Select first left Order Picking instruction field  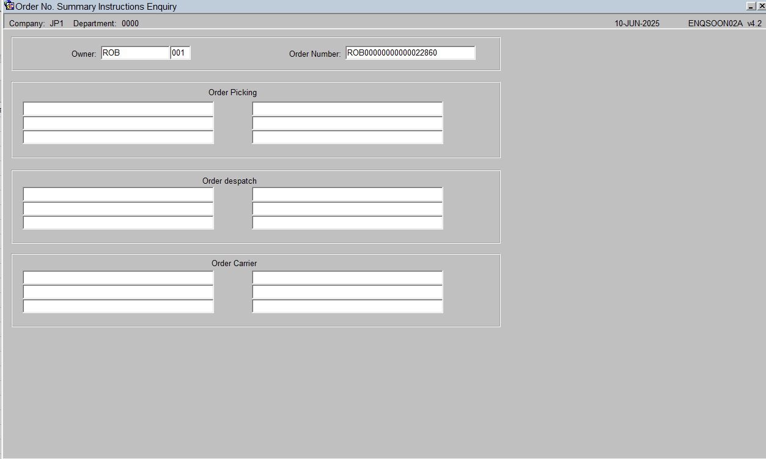click(x=118, y=109)
